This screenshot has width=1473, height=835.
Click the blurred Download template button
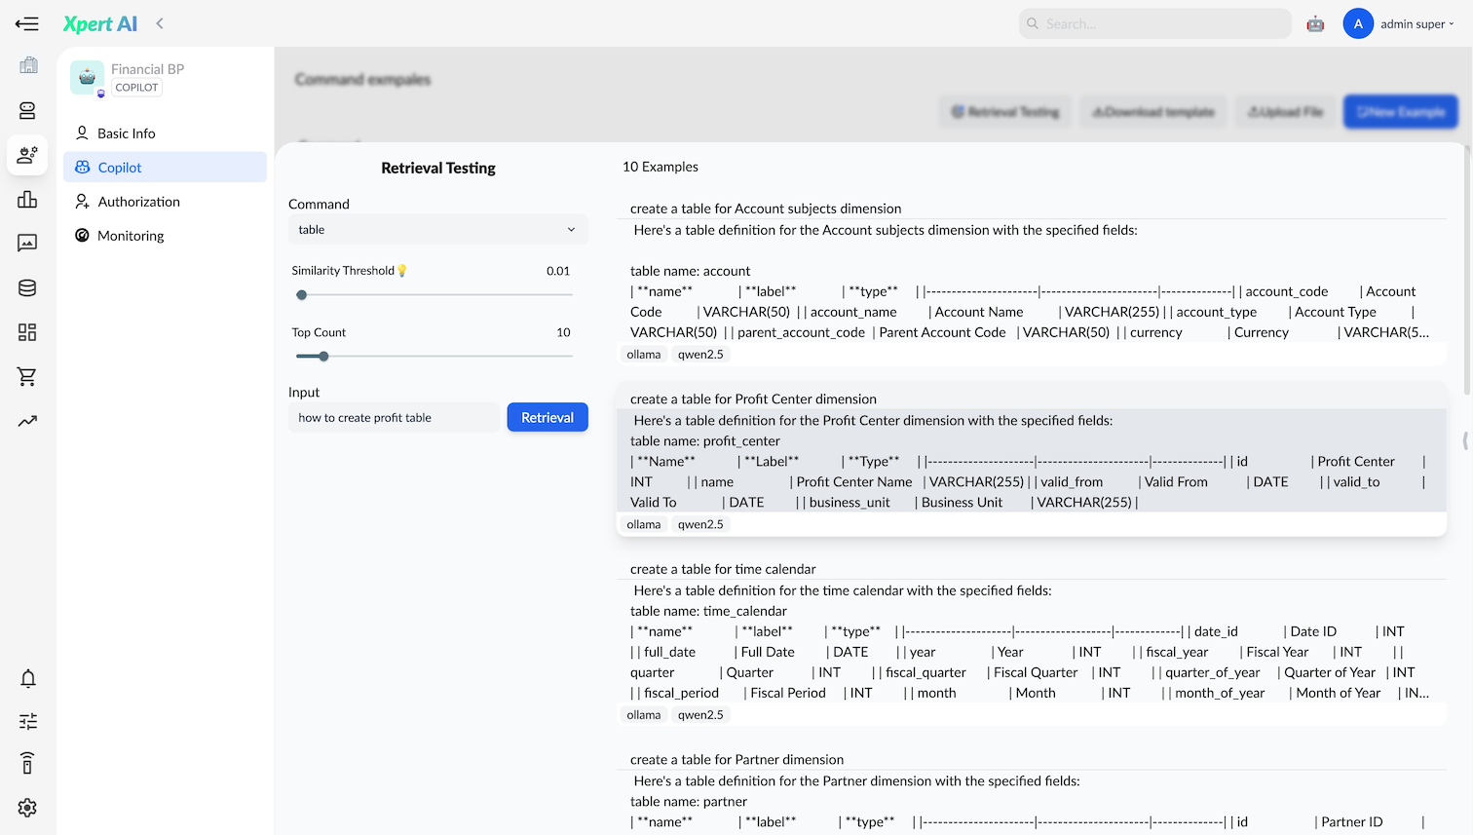pos(1154,112)
